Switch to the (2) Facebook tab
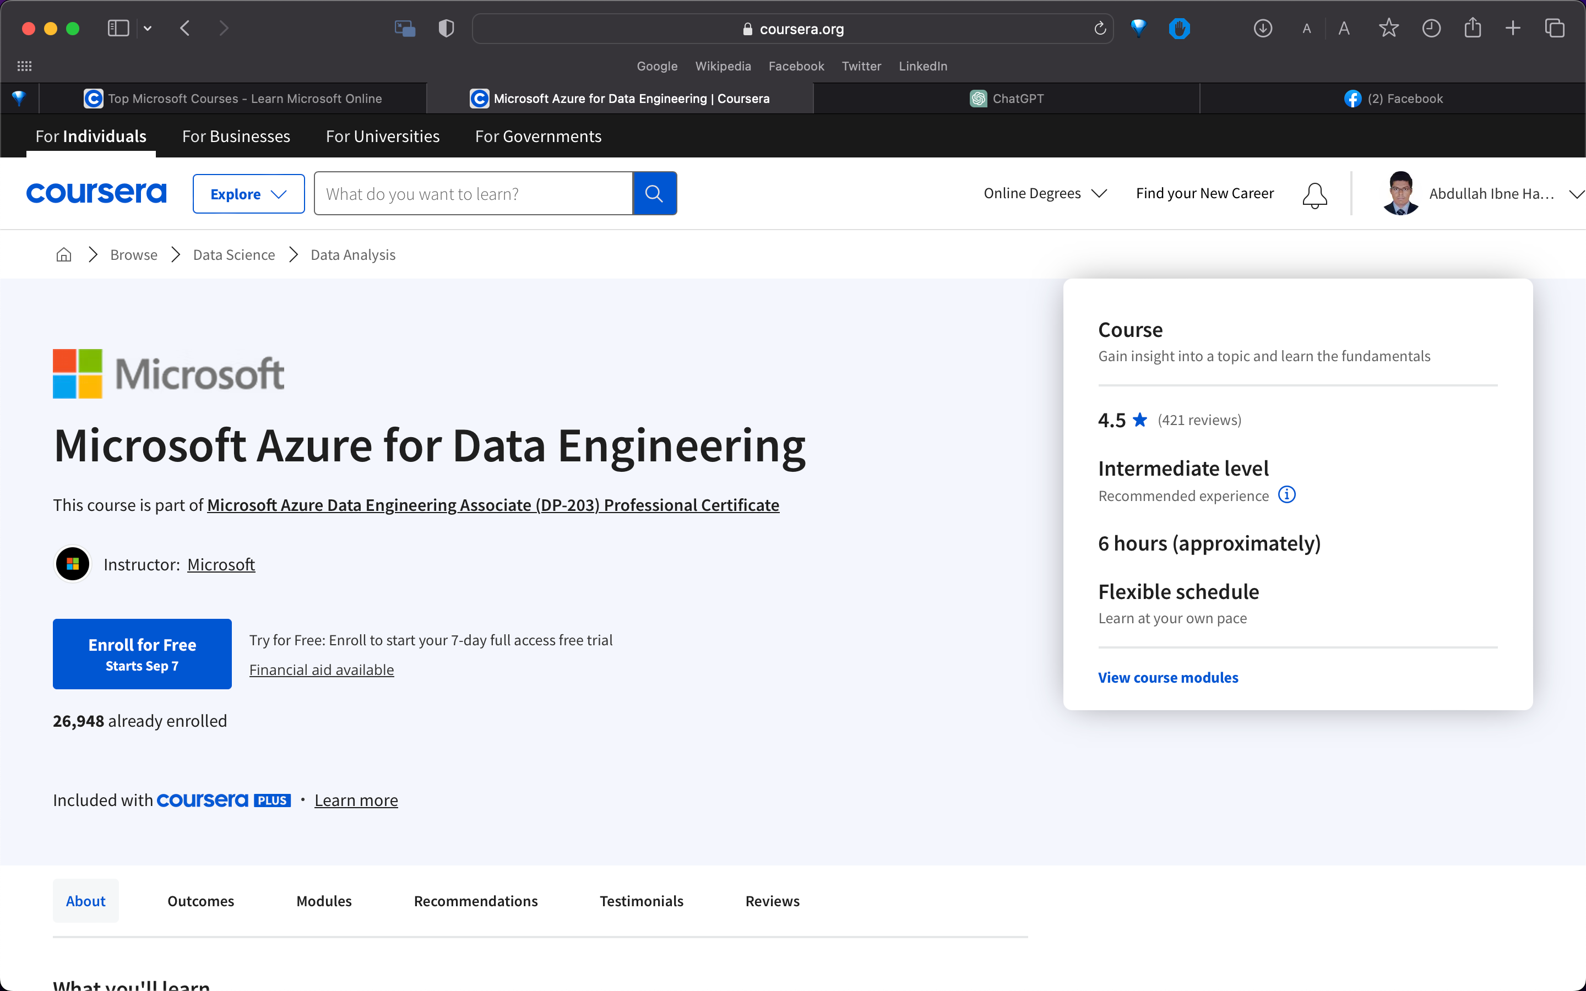Screen dimensions: 1586x991 [x=1393, y=99]
